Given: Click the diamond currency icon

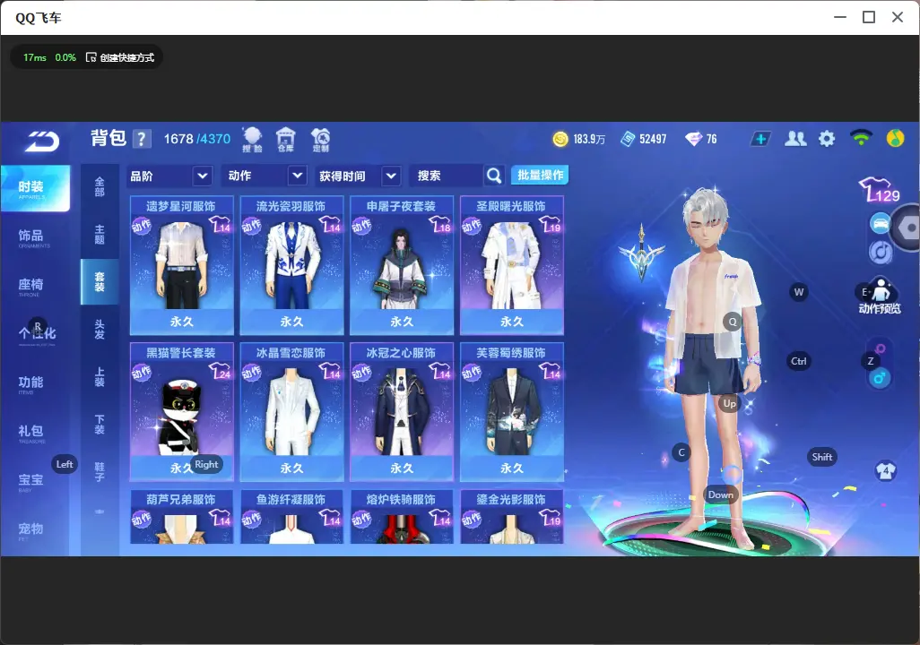Looking at the screenshot, I should click(693, 139).
